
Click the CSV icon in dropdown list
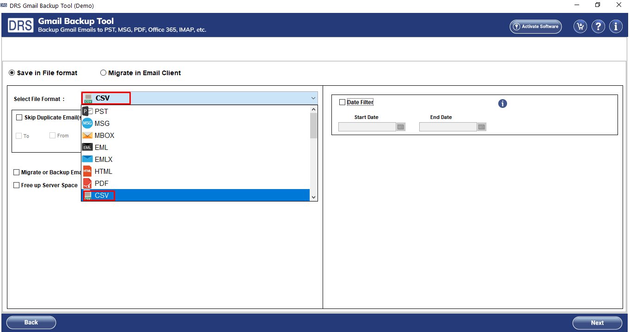click(88, 195)
